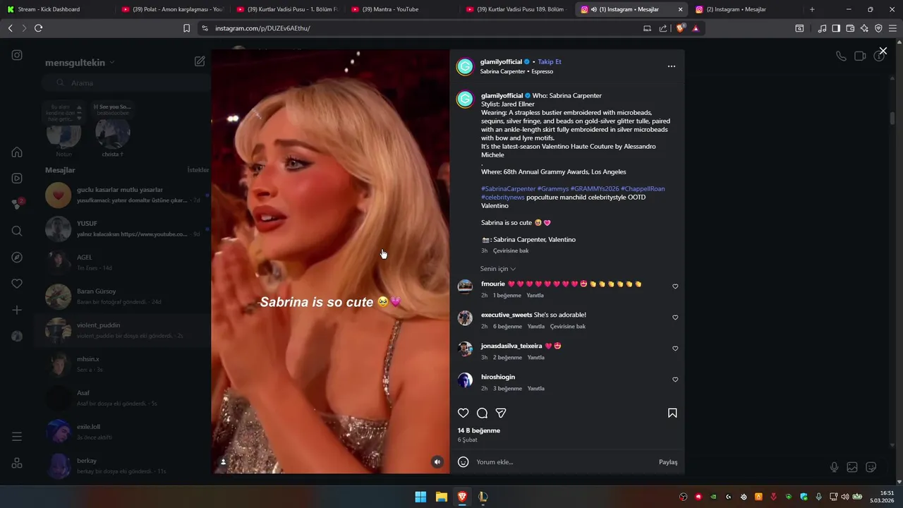Like hiroshiogin's comment

click(675, 380)
